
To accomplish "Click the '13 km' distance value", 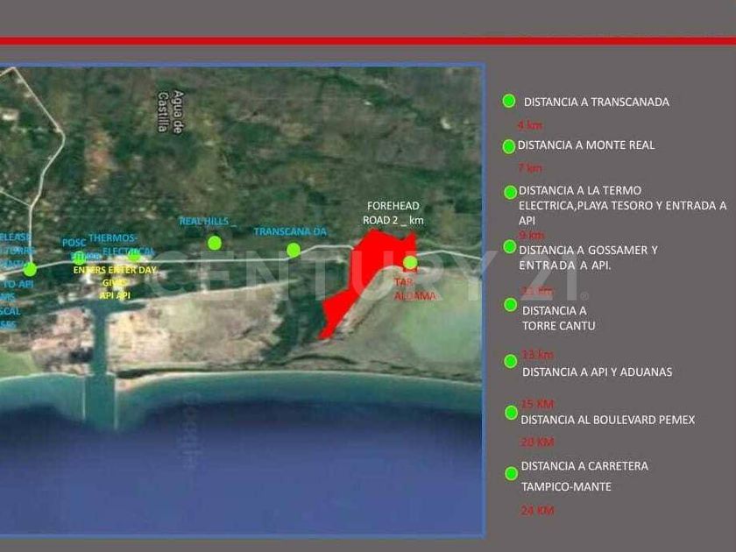I will (537, 354).
